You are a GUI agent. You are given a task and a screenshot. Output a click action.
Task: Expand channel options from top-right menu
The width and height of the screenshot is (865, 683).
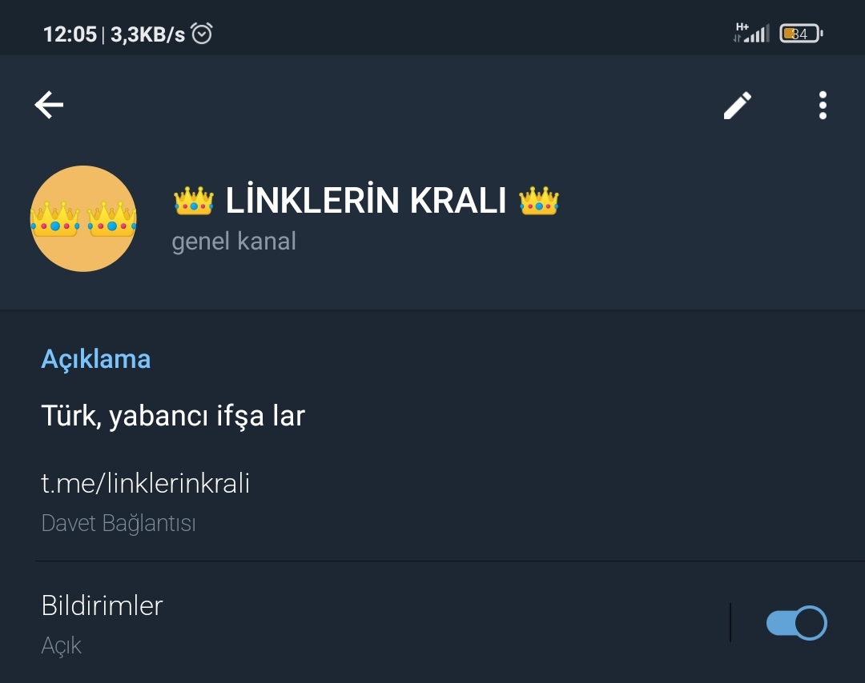click(822, 105)
